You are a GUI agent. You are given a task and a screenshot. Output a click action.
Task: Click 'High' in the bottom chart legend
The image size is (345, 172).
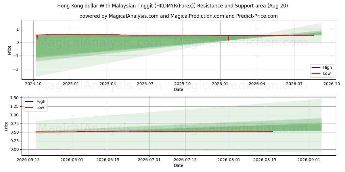pos(41,101)
